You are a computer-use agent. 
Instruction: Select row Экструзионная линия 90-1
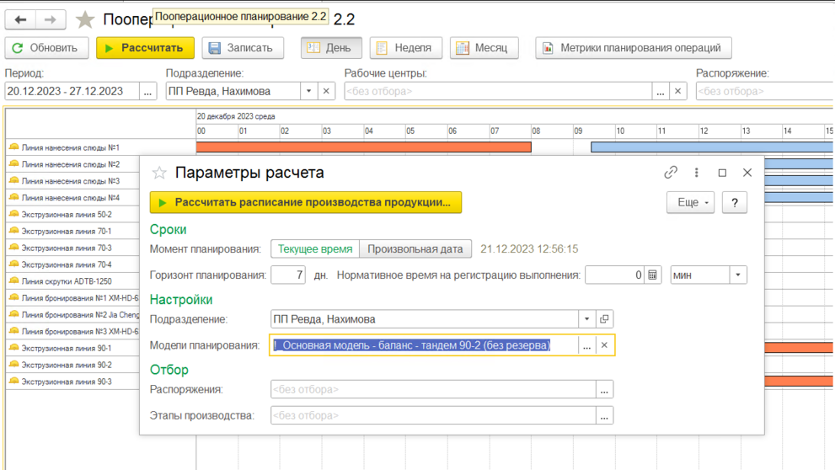(73, 348)
